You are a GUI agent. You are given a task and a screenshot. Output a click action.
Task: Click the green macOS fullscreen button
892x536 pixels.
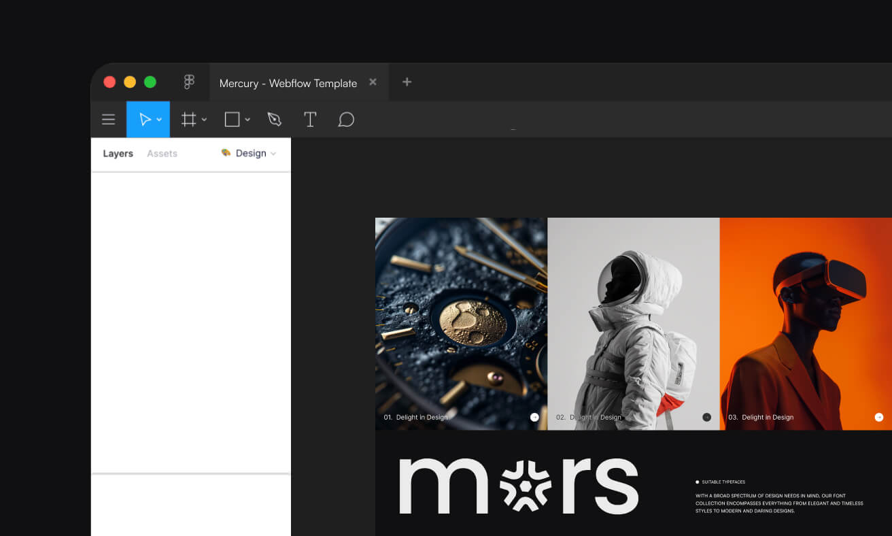click(x=150, y=82)
